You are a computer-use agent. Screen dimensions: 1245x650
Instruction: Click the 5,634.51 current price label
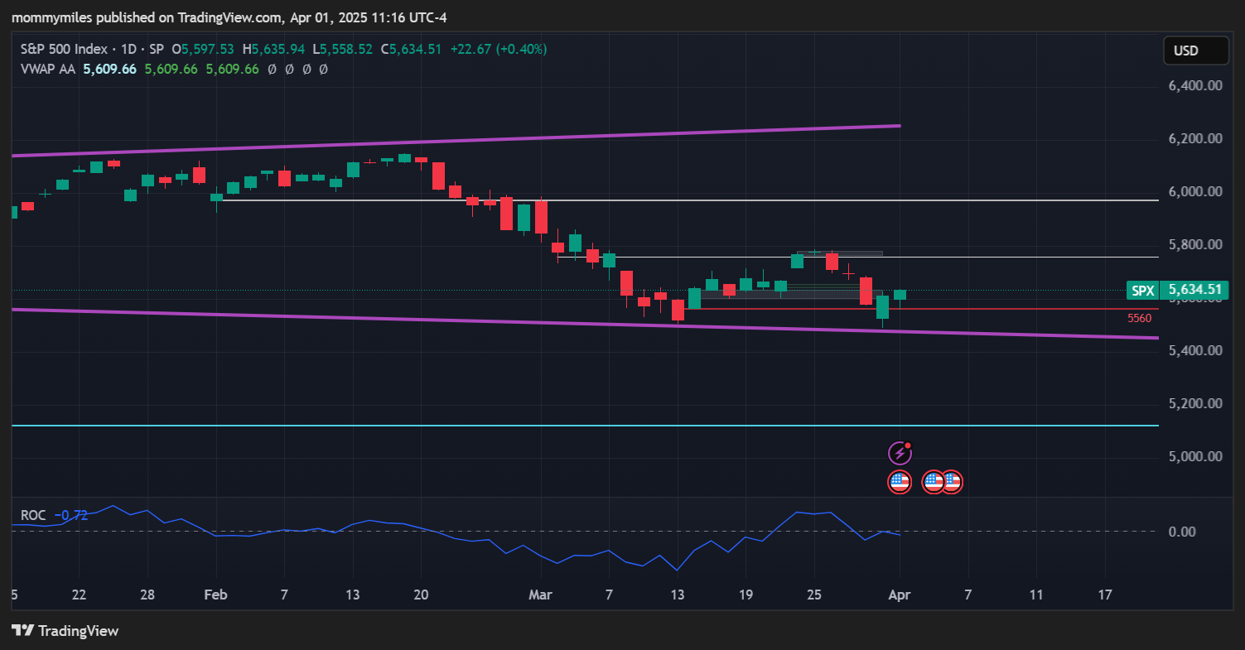1194,290
